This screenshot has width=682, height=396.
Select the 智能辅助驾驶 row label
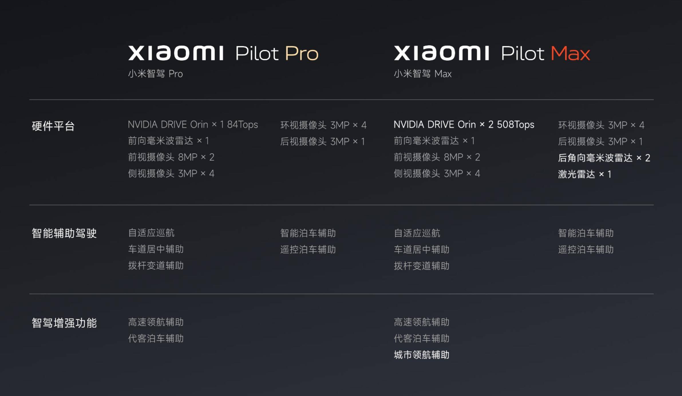pyautogui.click(x=64, y=233)
